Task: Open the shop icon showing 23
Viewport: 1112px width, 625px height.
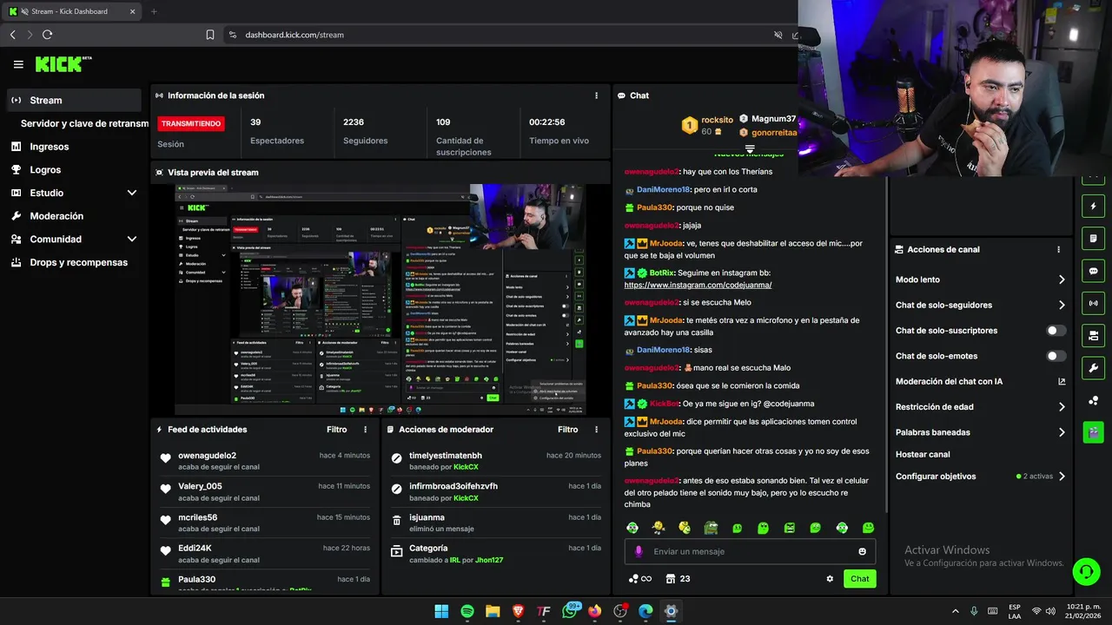Action: (x=678, y=579)
